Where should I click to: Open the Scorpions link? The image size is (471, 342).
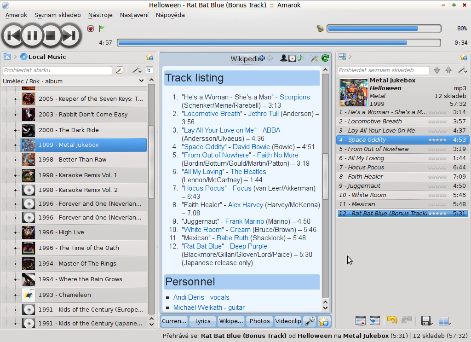pyautogui.click(x=295, y=97)
